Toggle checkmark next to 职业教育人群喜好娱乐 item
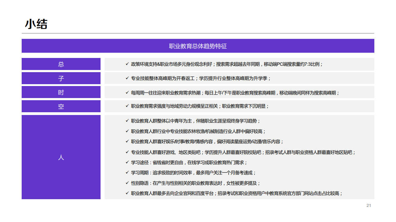This screenshot has height=222, width=396. tap(126, 142)
